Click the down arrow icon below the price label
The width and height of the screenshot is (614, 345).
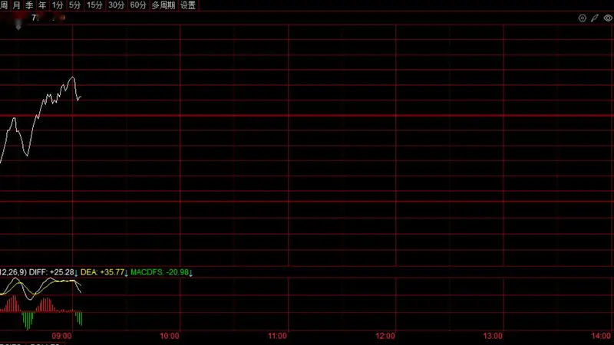pyautogui.click(x=18, y=26)
